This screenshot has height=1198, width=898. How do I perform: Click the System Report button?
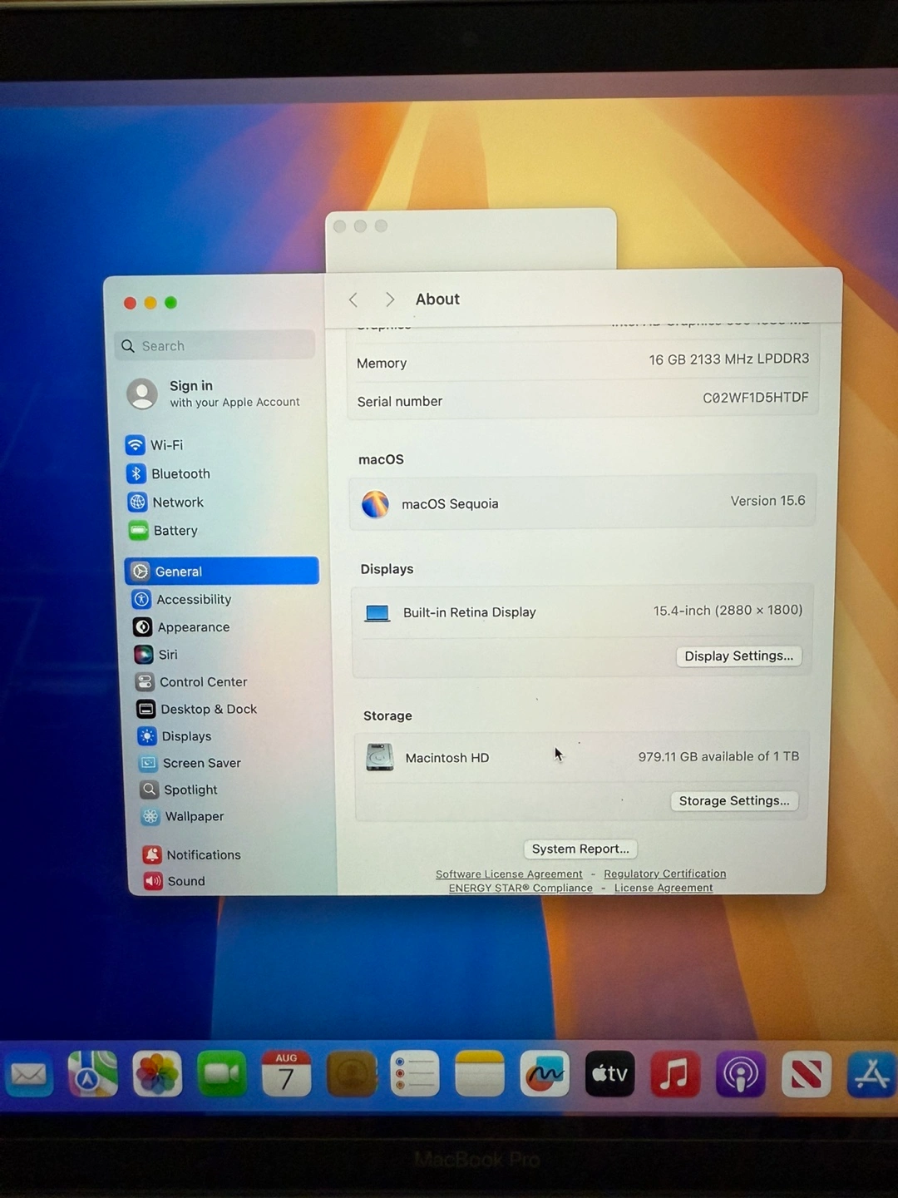(580, 849)
